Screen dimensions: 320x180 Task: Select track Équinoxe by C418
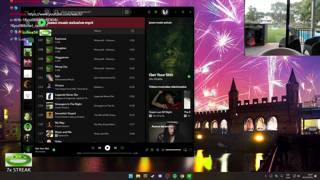point(90,40)
